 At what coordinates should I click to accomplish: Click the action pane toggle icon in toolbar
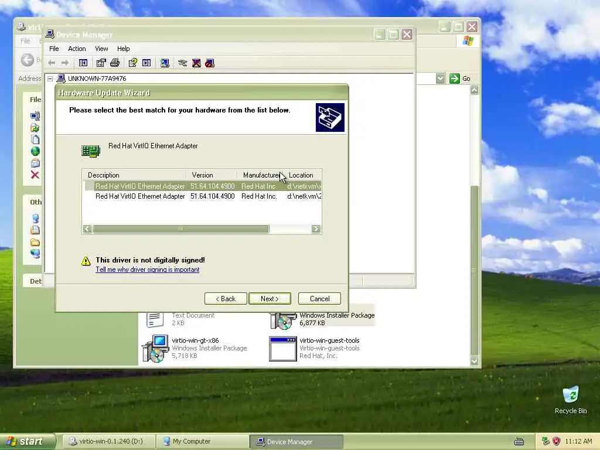click(x=146, y=63)
